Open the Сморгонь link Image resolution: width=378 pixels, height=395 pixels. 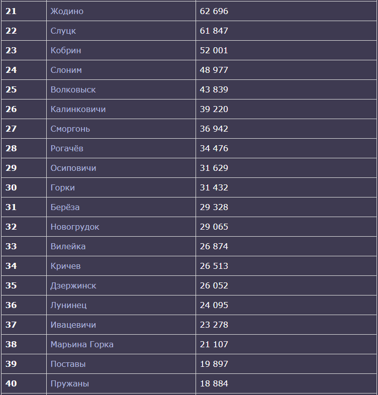70,129
